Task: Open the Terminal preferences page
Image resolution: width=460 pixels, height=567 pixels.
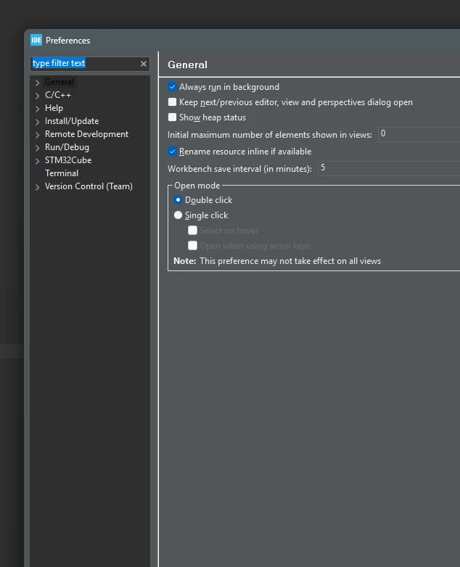Action: coord(62,173)
